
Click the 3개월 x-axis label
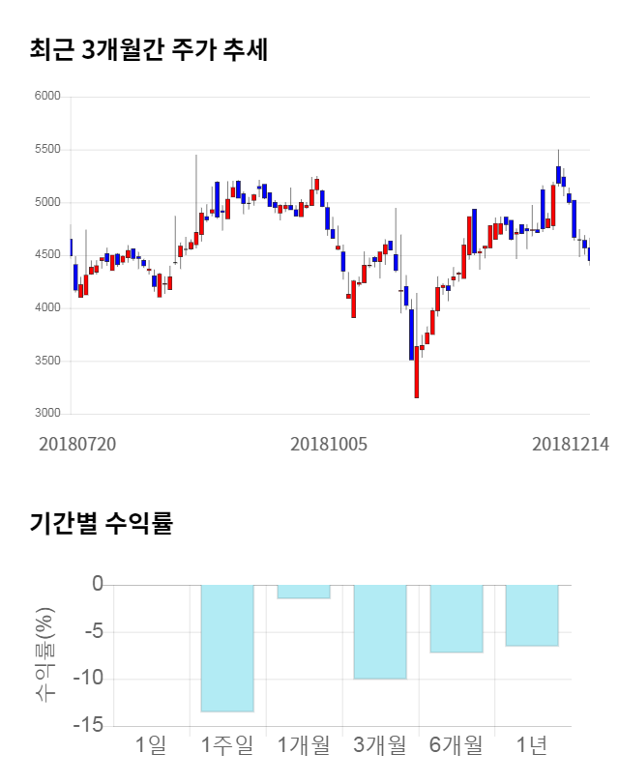pos(380,745)
